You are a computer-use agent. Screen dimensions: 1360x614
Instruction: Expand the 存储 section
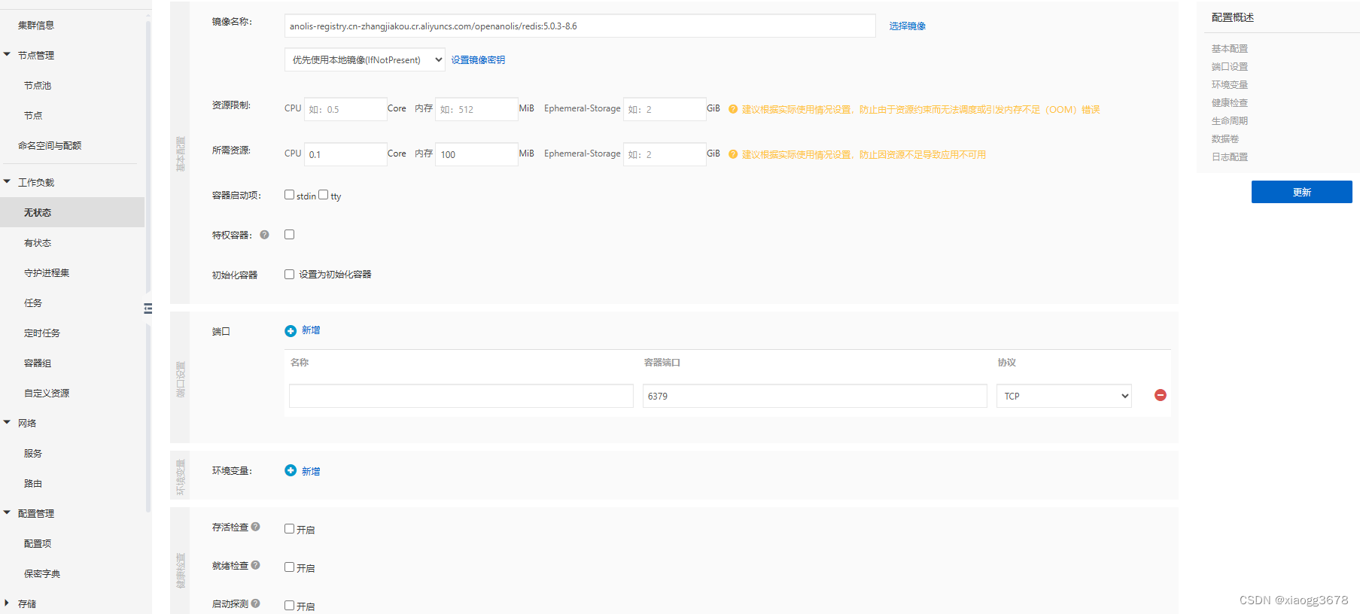(7, 603)
